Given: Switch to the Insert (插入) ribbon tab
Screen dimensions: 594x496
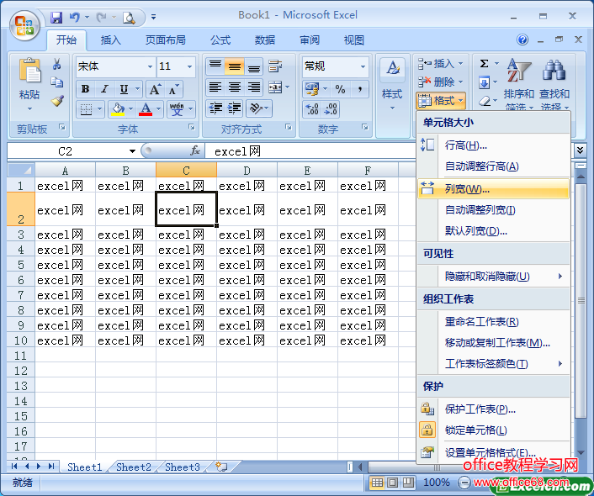Looking at the screenshot, I should coord(111,40).
